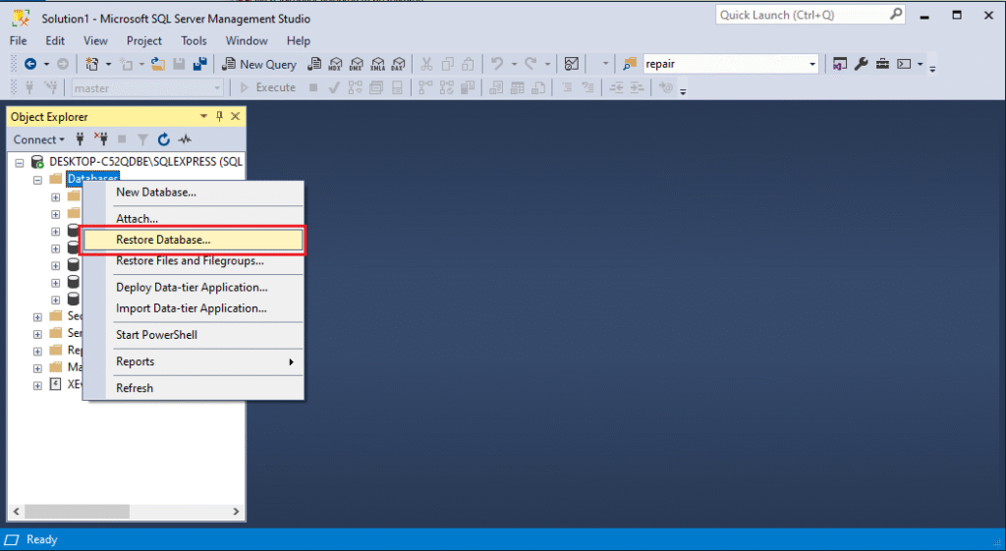Click the Object Explorer scroll left arrow
The image size is (1006, 551).
click(x=17, y=512)
